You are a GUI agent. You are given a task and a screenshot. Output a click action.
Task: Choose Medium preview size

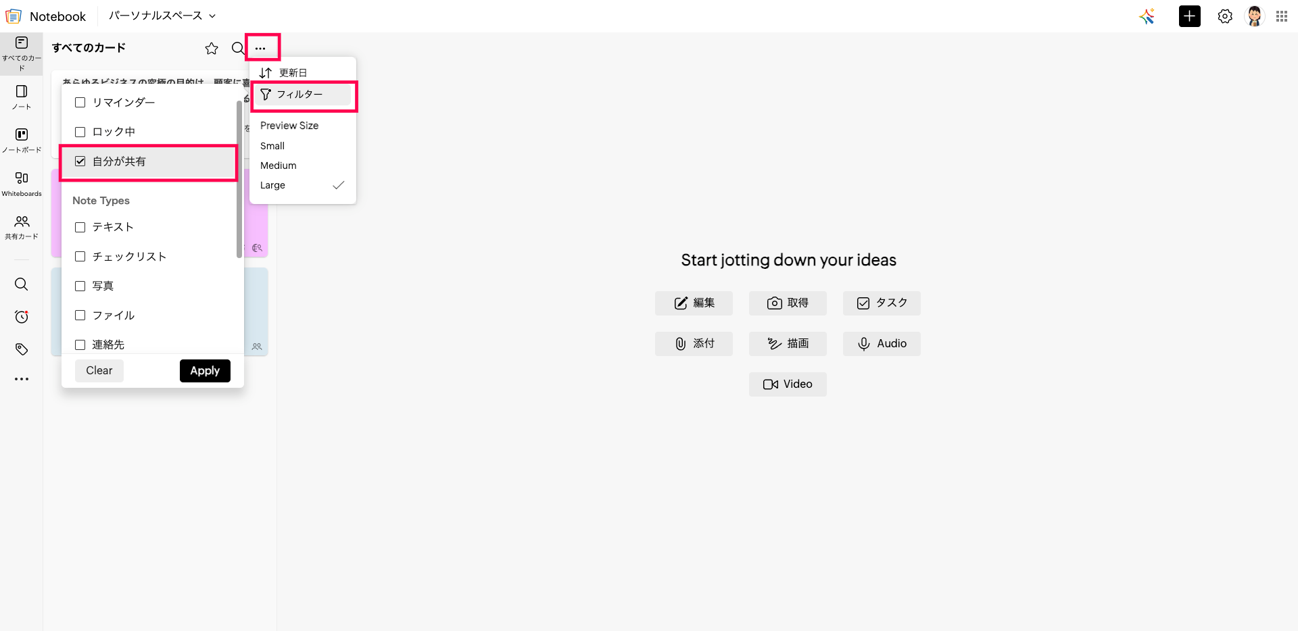click(279, 166)
